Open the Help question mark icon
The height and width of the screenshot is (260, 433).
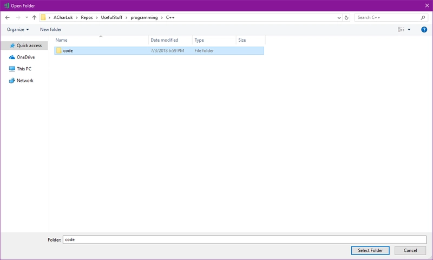point(424,29)
